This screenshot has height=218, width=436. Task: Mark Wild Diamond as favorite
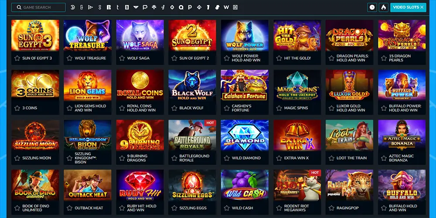(x=227, y=158)
